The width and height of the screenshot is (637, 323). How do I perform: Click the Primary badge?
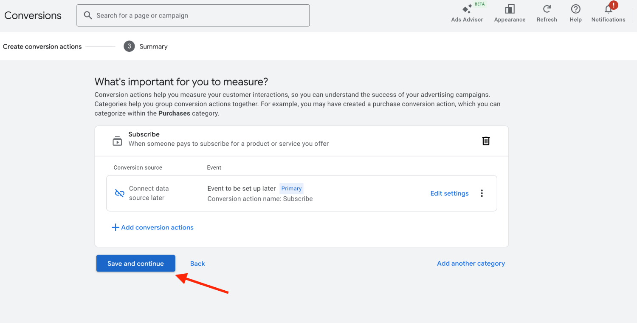[291, 189]
